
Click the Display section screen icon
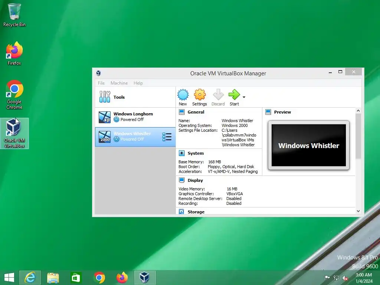[181, 180]
